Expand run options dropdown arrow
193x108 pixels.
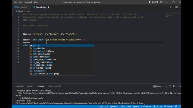coord(173,7)
